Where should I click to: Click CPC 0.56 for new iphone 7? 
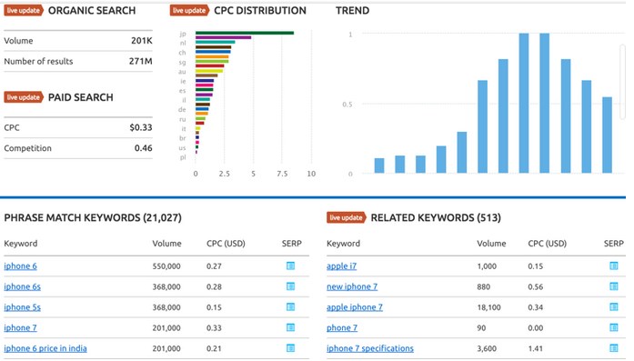click(536, 287)
